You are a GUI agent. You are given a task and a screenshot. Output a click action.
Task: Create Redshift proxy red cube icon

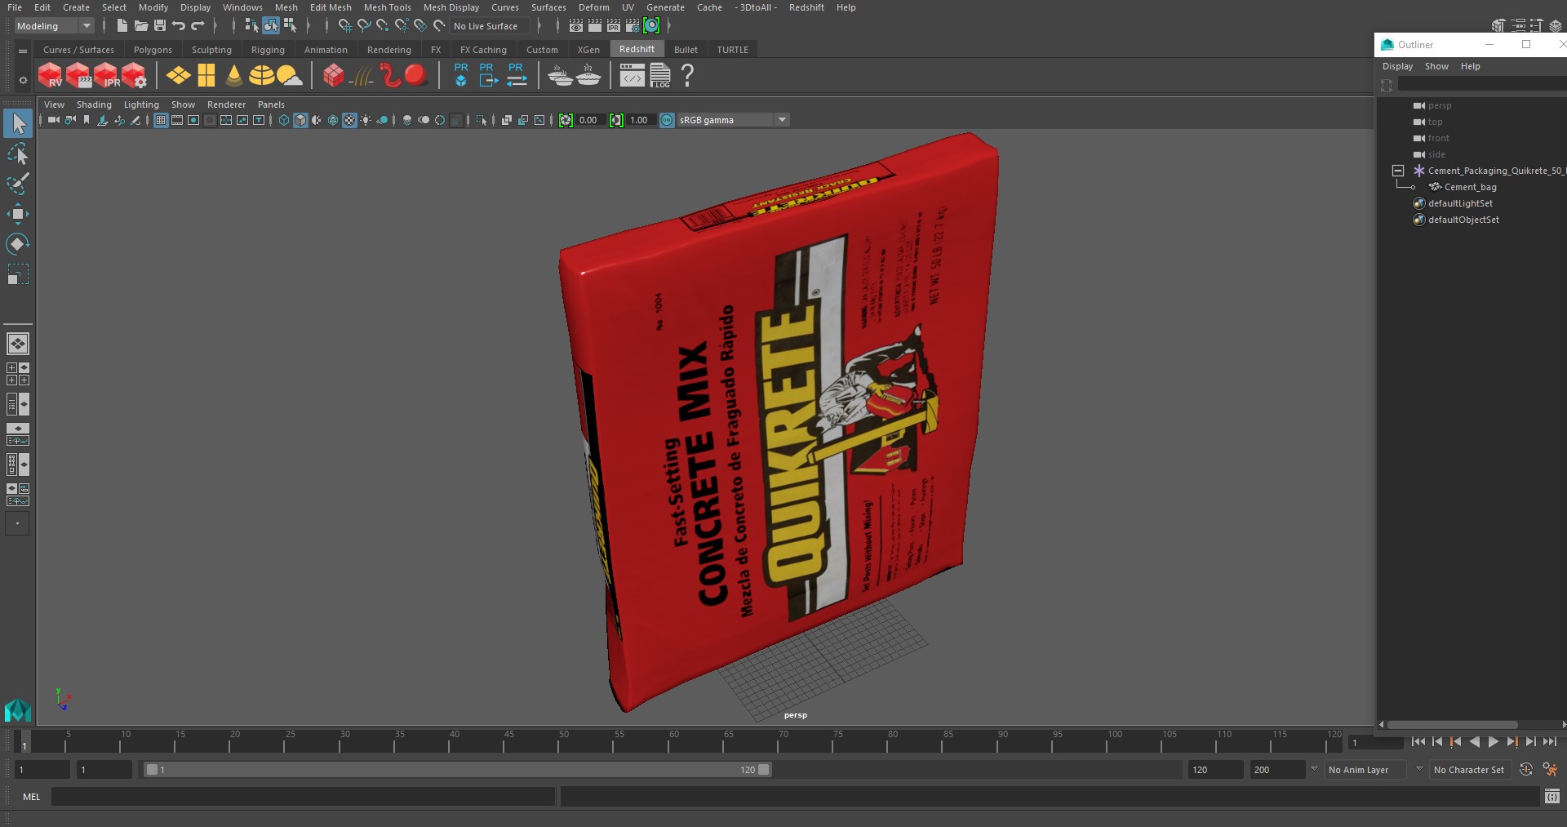pyautogui.click(x=333, y=75)
